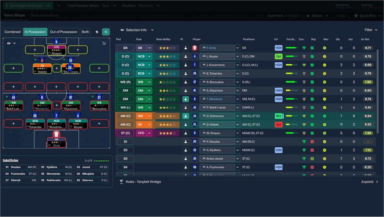
Task: Click HGN badge for G. Kļuškins
Action: click(279, 150)
